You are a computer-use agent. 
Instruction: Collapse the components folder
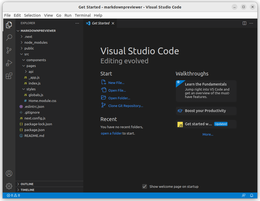(24, 60)
